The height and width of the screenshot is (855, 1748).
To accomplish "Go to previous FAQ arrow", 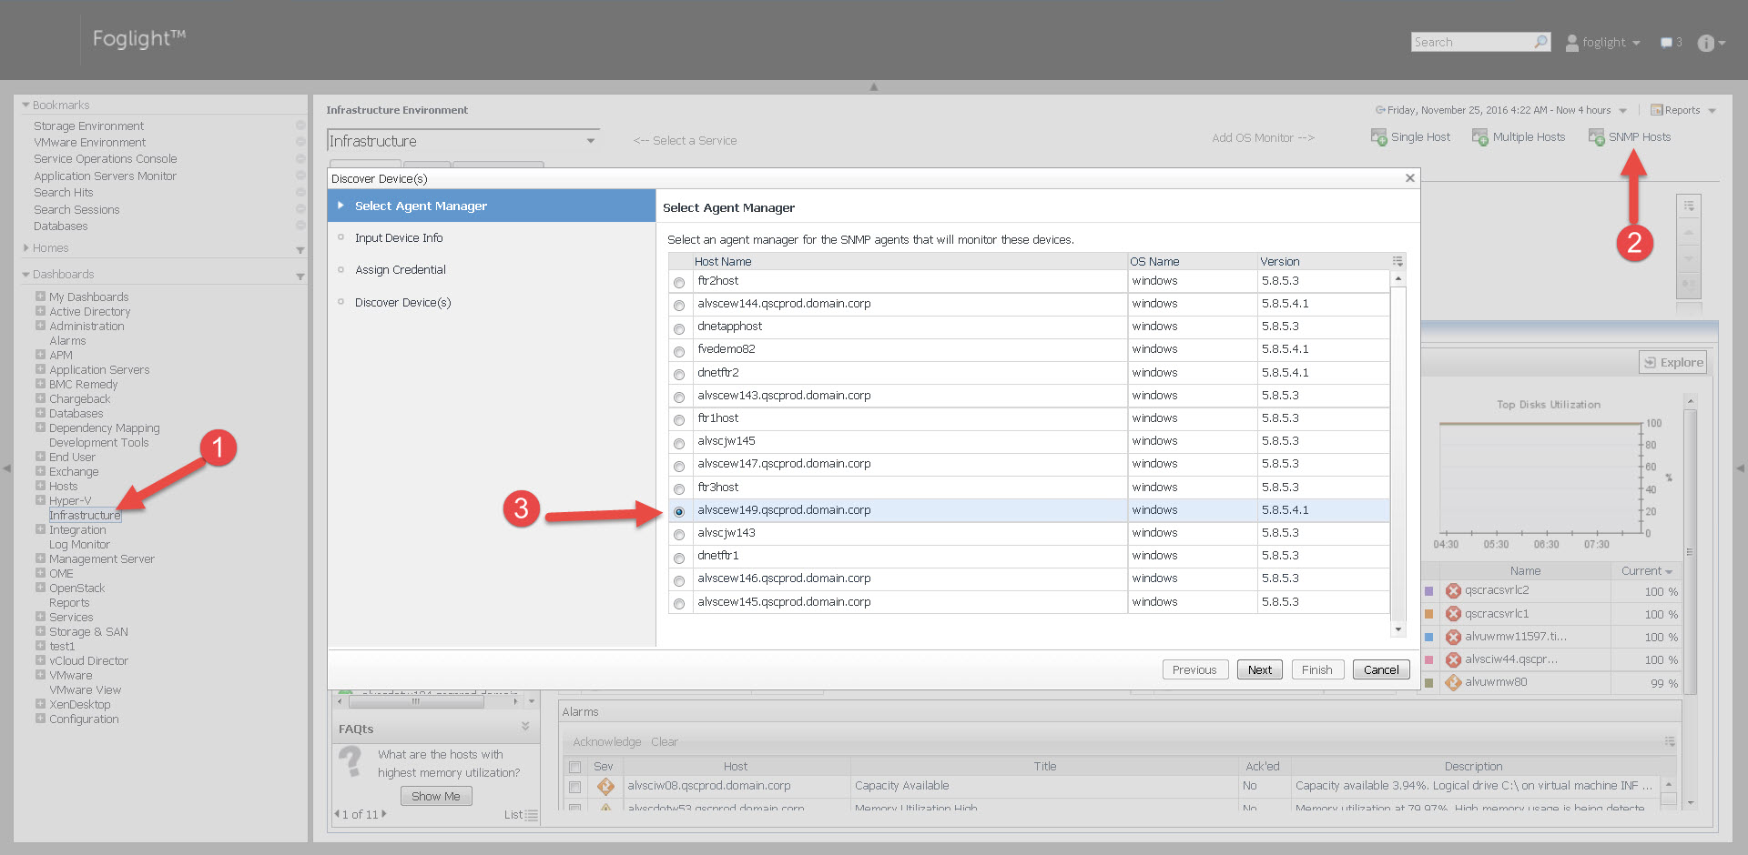I will tap(337, 814).
